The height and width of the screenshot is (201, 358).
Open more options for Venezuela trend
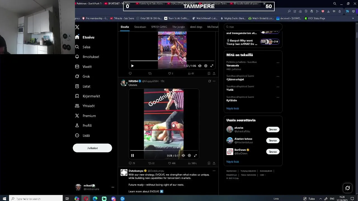pyautogui.click(x=278, y=63)
